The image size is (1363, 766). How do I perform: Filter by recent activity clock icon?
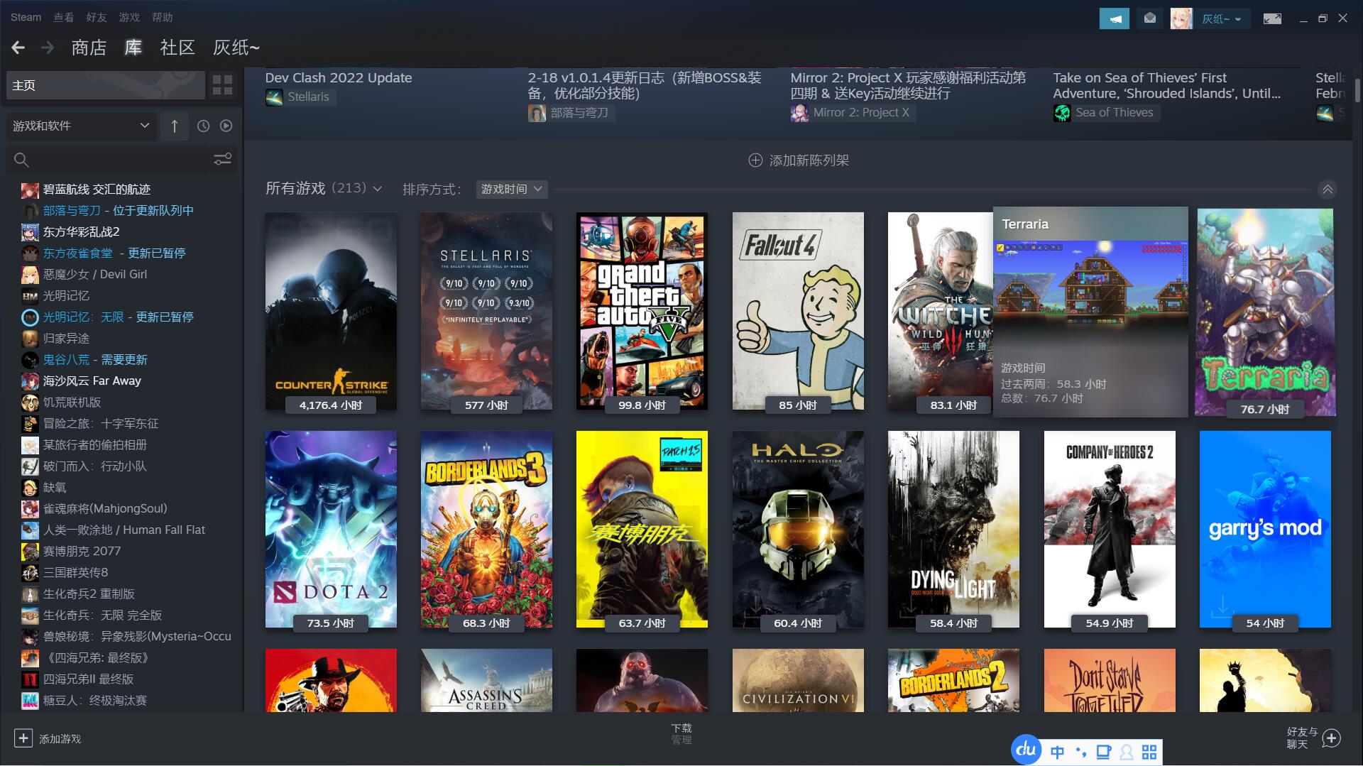coord(203,126)
